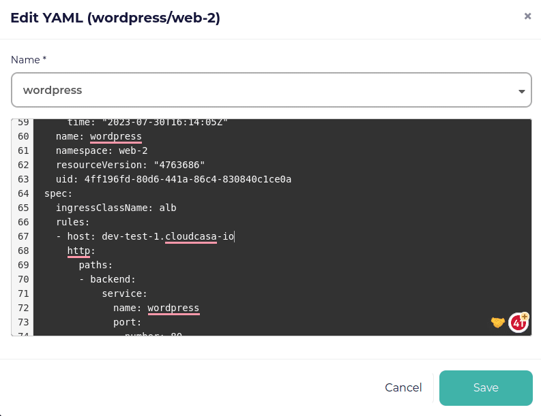
Task: Click the 'rules:' line
Action: pyautogui.click(x=73, y=222)
